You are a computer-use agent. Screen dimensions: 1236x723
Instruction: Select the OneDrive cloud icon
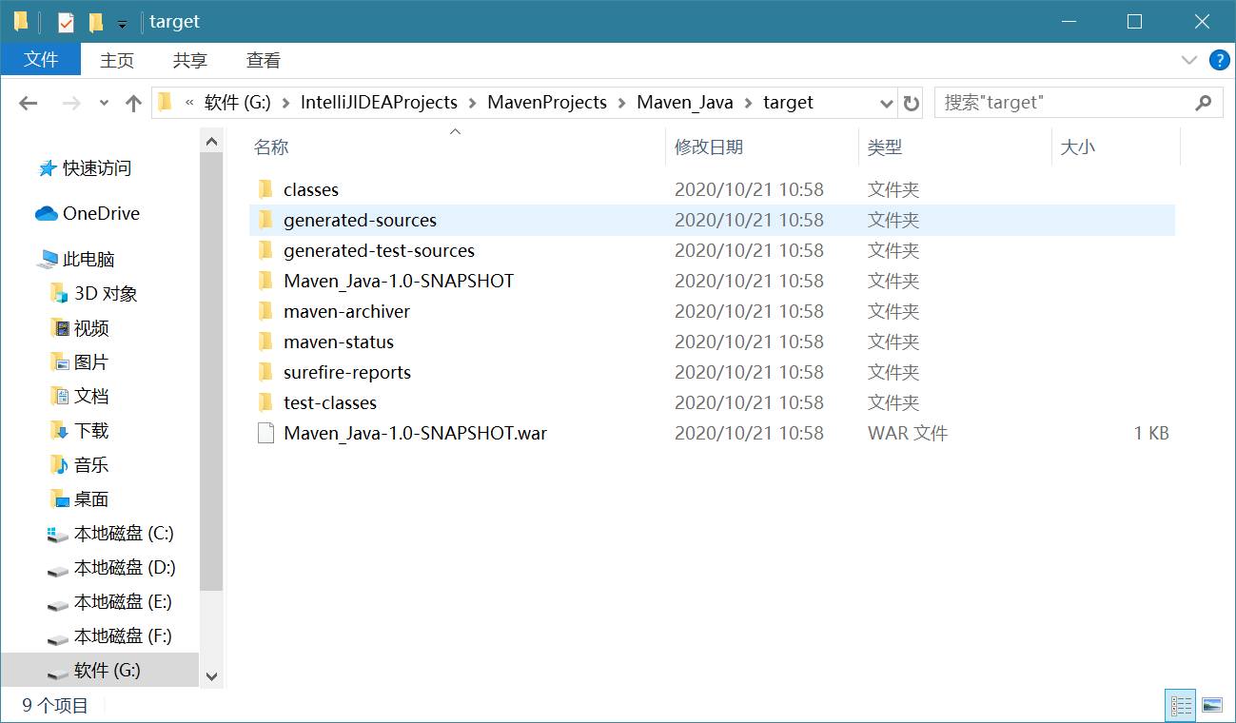pos(47,214)
